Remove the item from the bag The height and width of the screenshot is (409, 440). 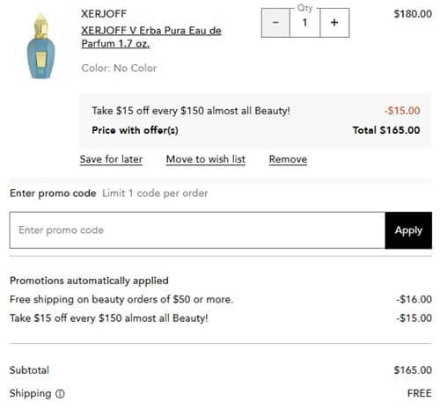(288, 159)
